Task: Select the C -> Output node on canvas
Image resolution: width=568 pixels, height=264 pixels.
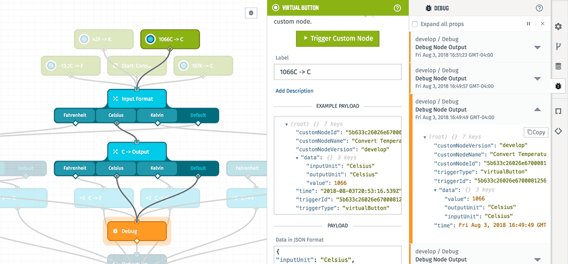Action: click(x=137, y=152)
